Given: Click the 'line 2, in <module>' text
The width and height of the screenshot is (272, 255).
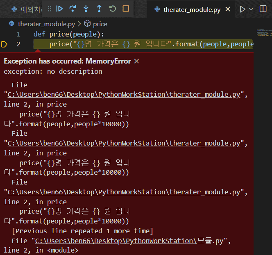Looking at the screenshot, I should click(41, 250).
